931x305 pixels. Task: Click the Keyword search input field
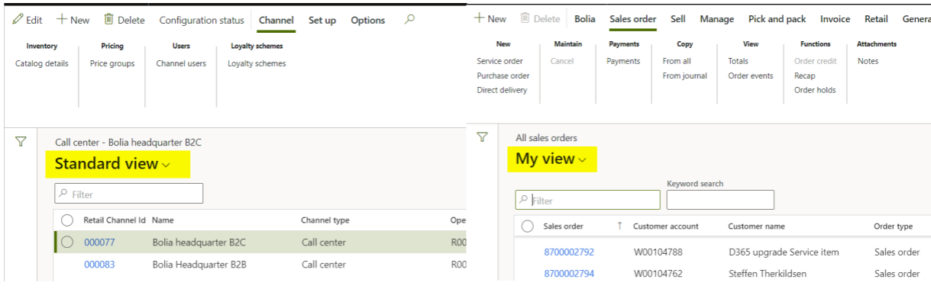click(719, 200)
